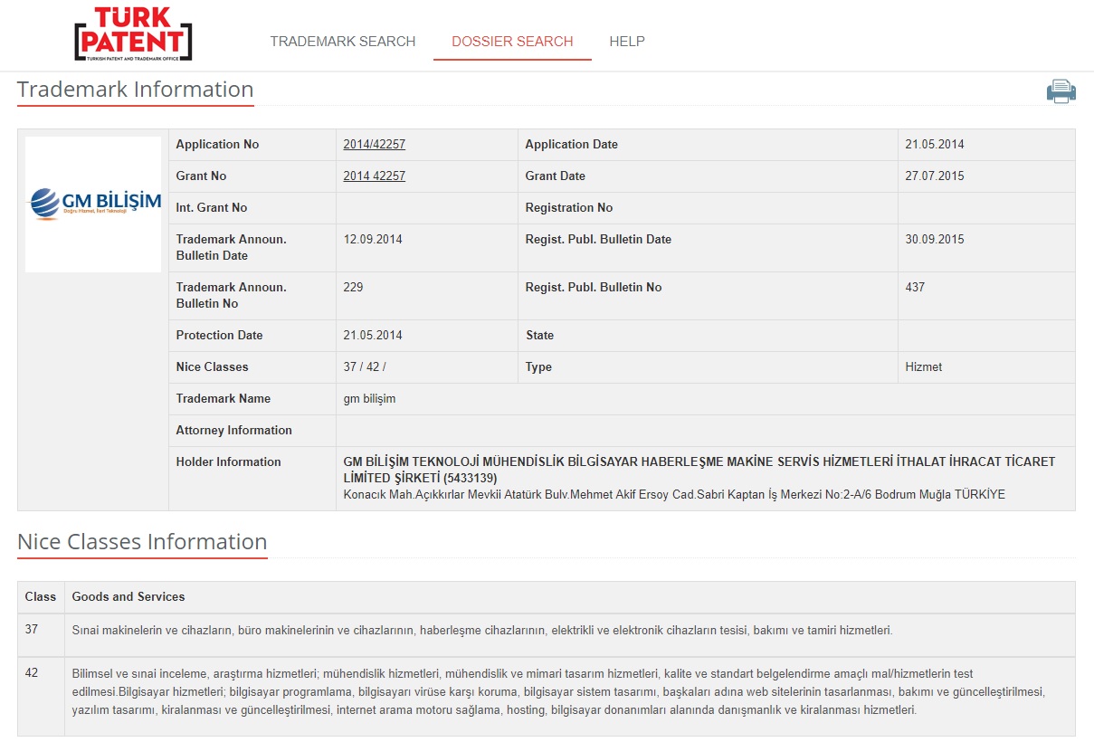Click the Holder Information label
This screenshot has width=1094, height=742.
click(228, 462)
